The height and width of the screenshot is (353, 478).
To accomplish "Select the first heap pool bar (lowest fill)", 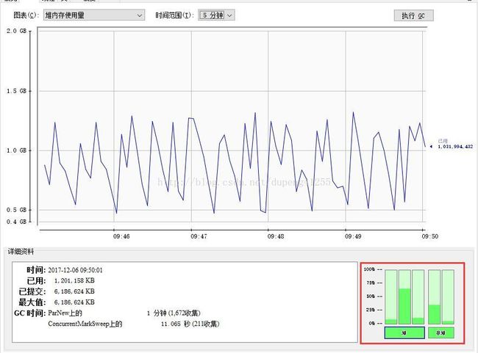I will tap(390, 296).
